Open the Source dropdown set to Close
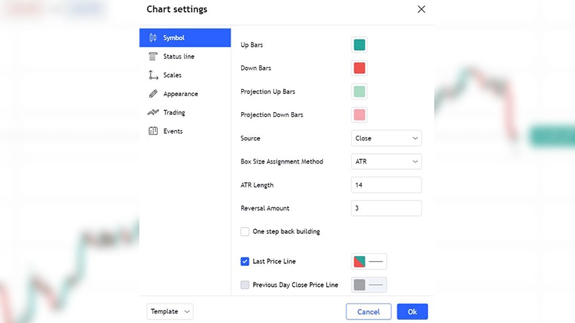Image resolution: width=575 pixels, height=323 pixels. [386, 138]
